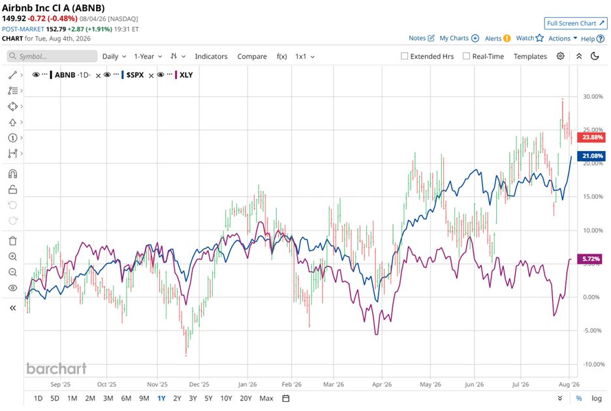Open the Fibonacci/text annotation tools

pos(12,90)
